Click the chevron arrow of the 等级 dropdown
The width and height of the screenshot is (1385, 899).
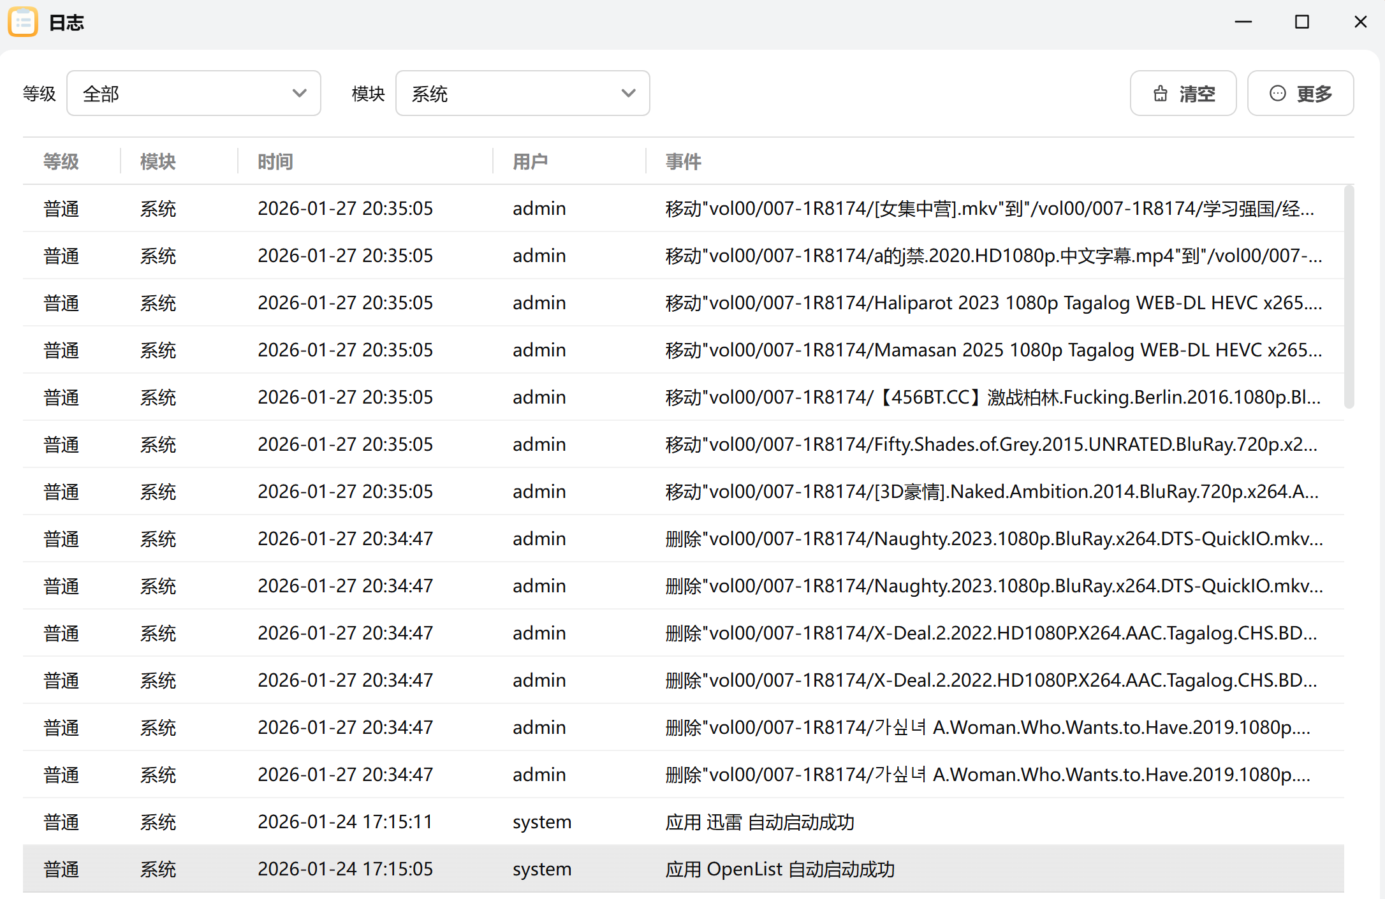(x=299, y=94)
